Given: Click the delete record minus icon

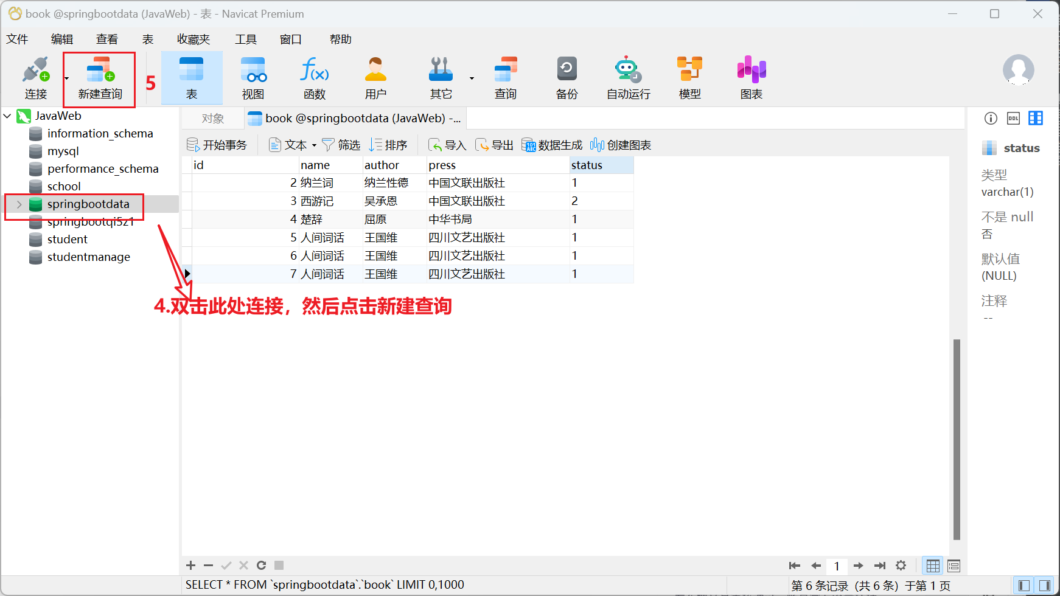Looking at the screenshot, I should point(208,566).
